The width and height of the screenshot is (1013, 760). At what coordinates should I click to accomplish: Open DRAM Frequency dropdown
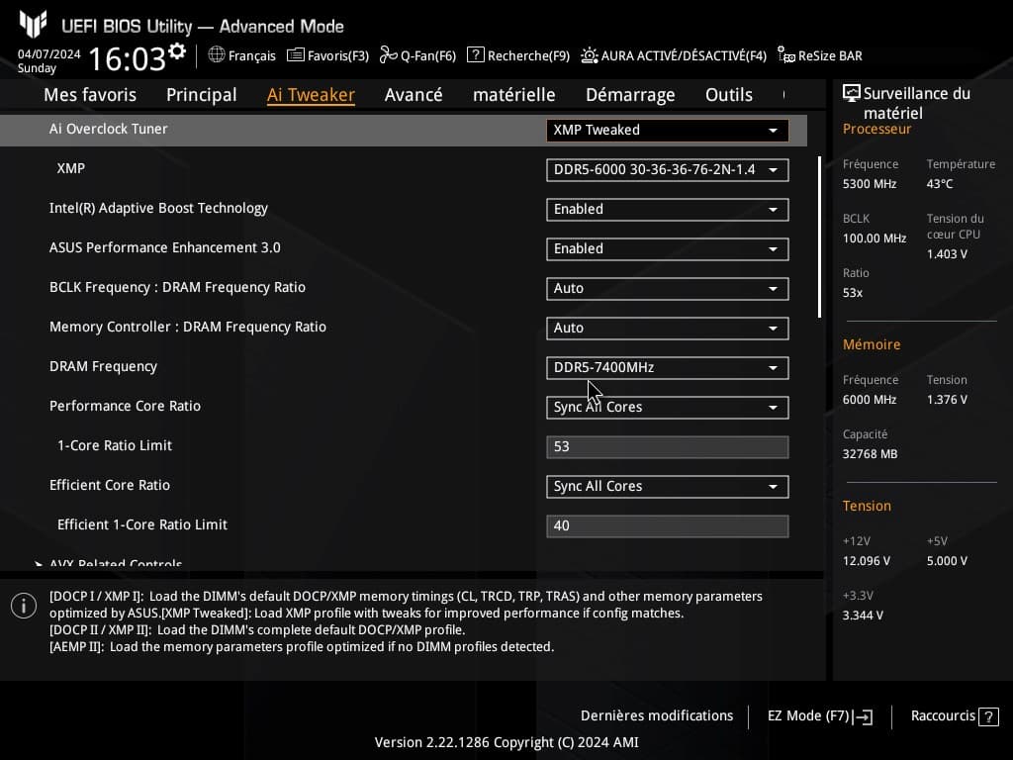pyautogui.click(x=668, y=368)
